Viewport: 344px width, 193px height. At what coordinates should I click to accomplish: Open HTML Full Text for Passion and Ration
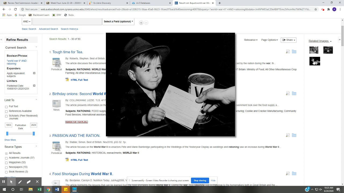tap(79, 160)
